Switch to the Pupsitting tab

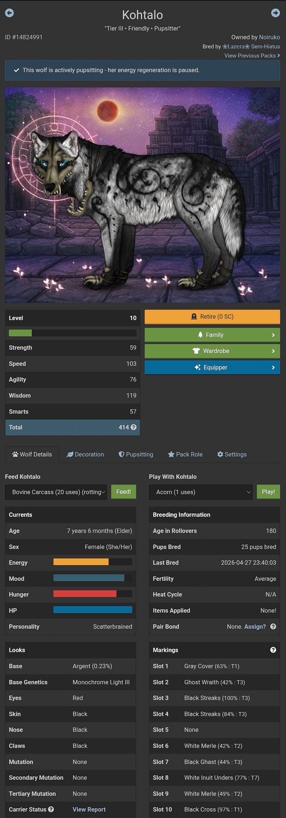tap(136, 454)
